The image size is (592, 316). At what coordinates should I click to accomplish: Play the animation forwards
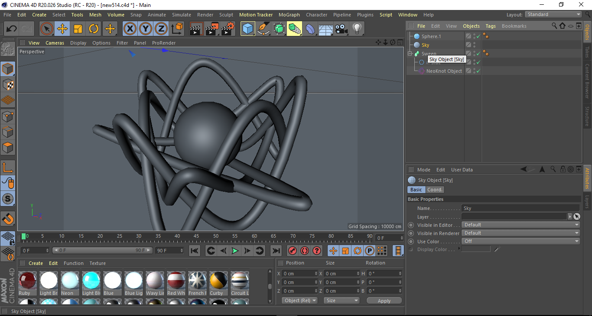[235, 251]
